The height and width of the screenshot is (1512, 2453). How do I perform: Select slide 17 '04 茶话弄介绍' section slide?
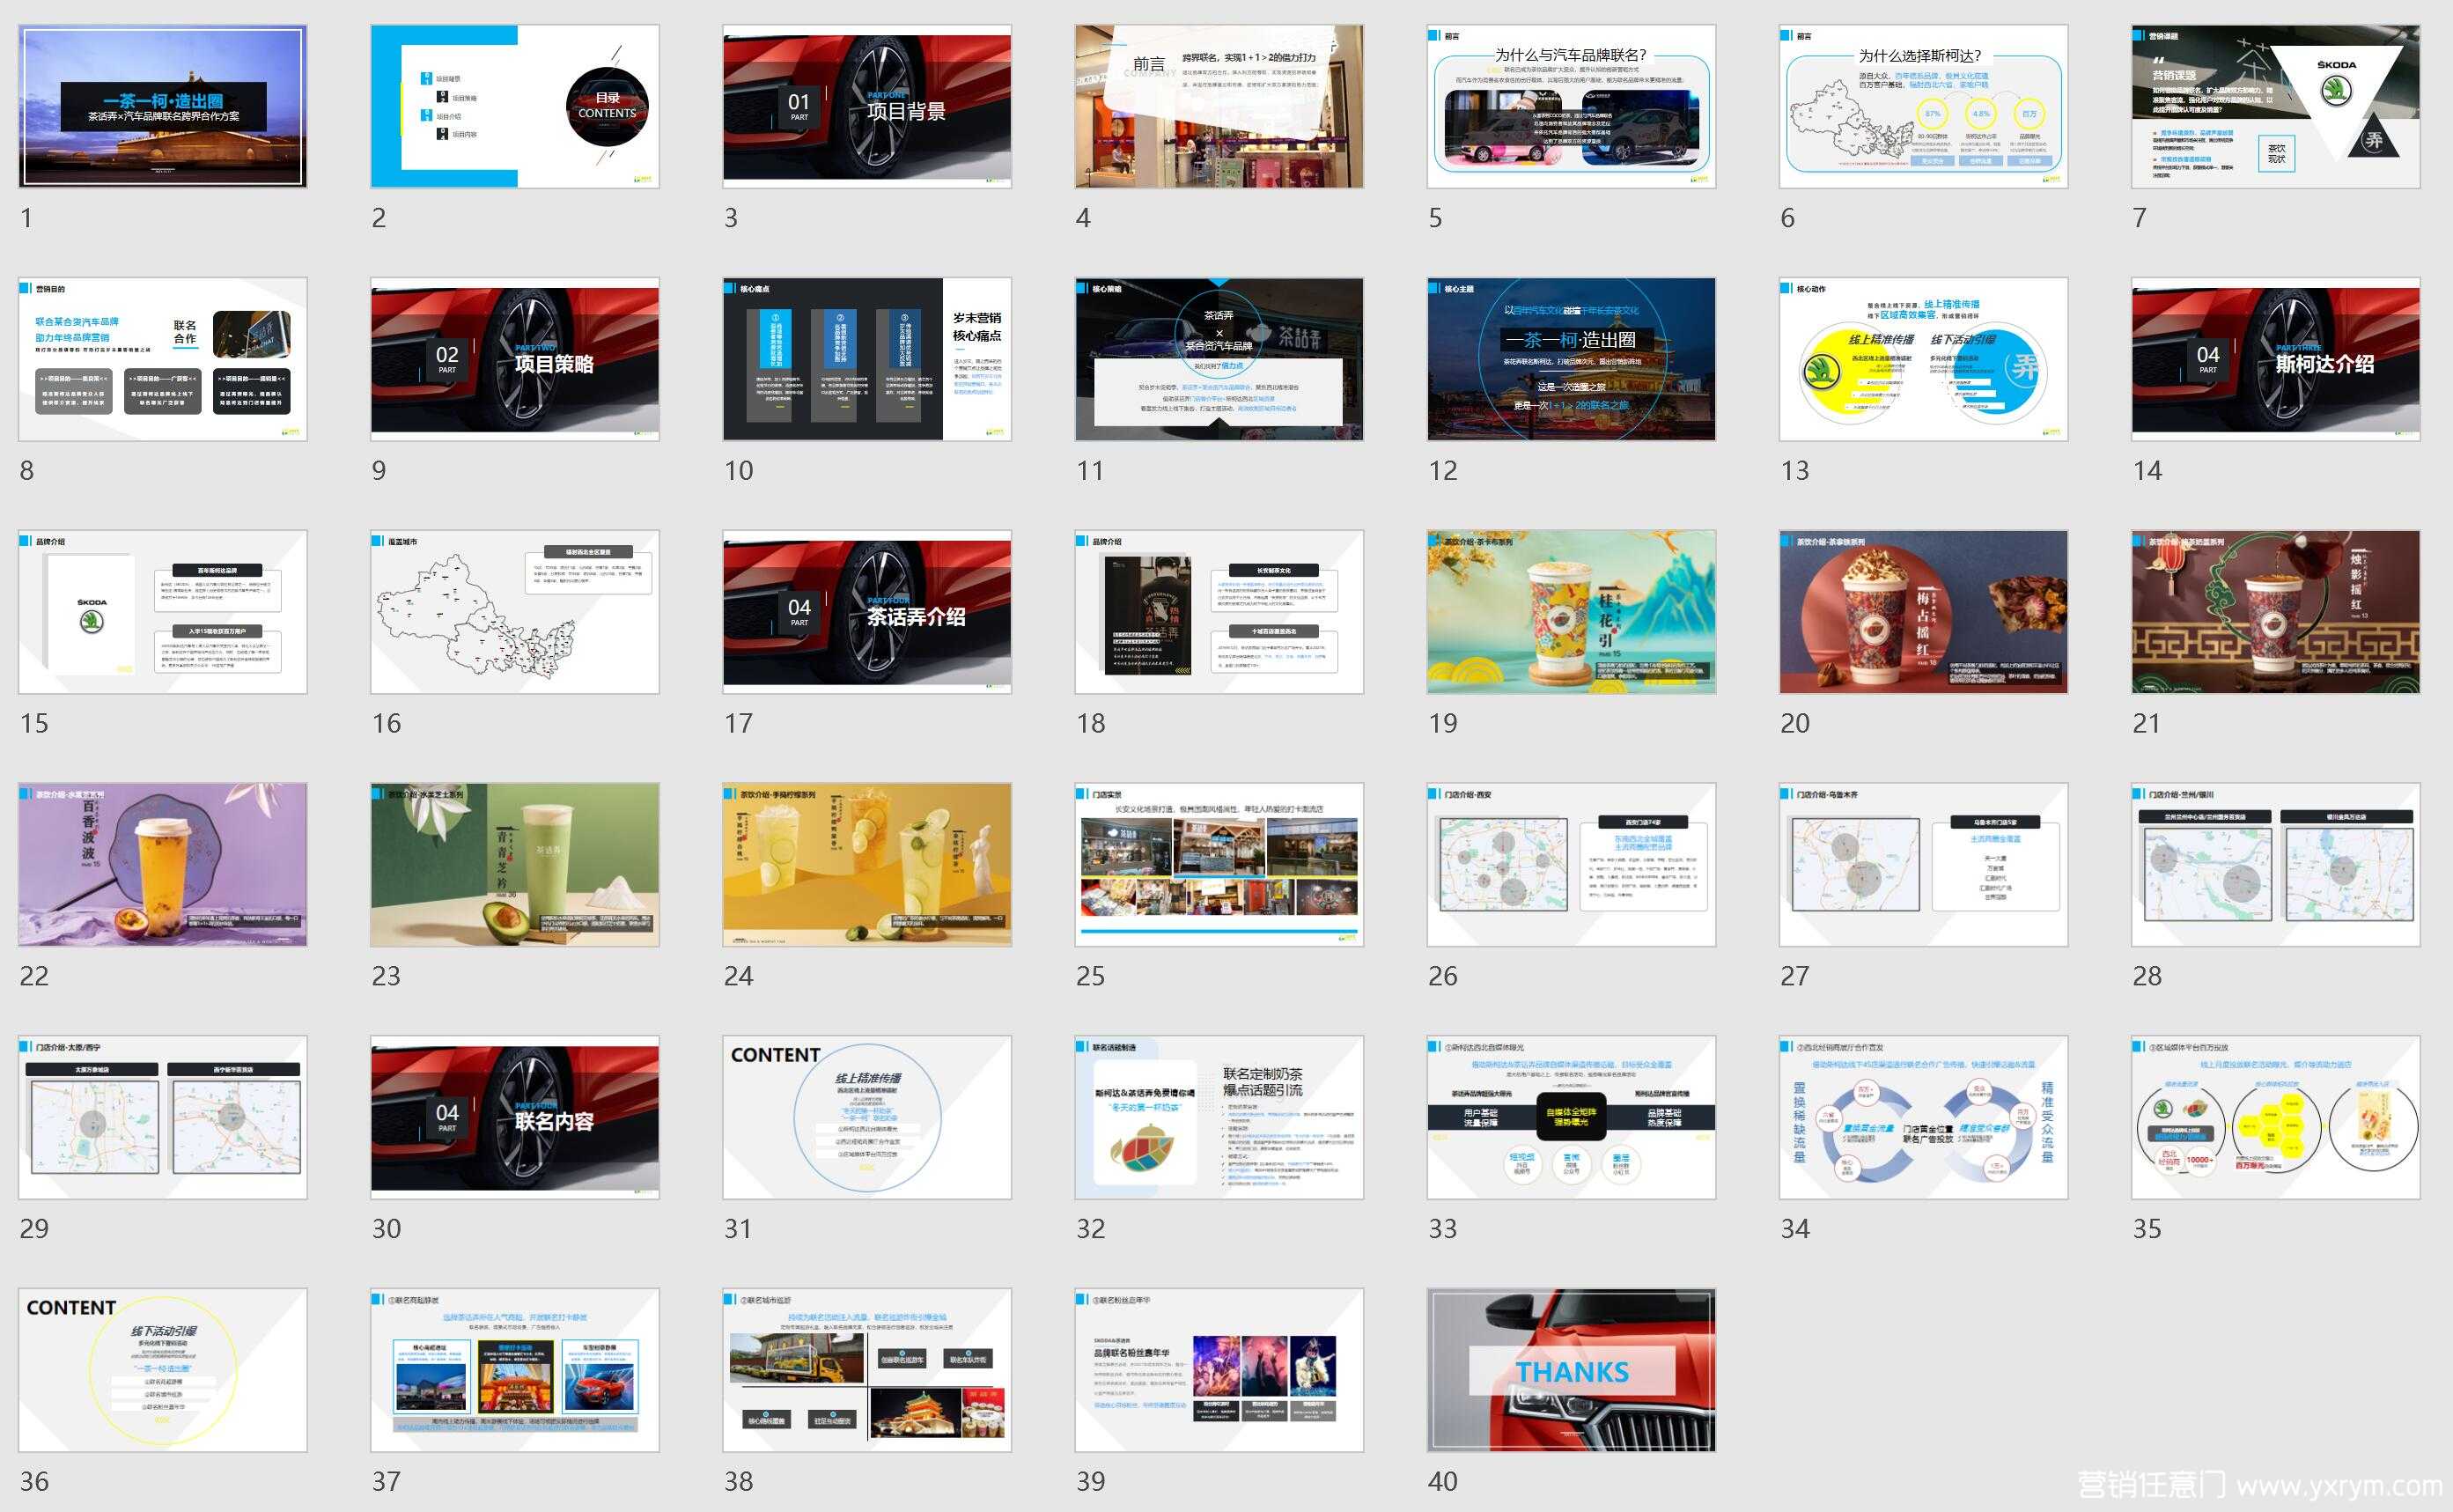point(866,612)
